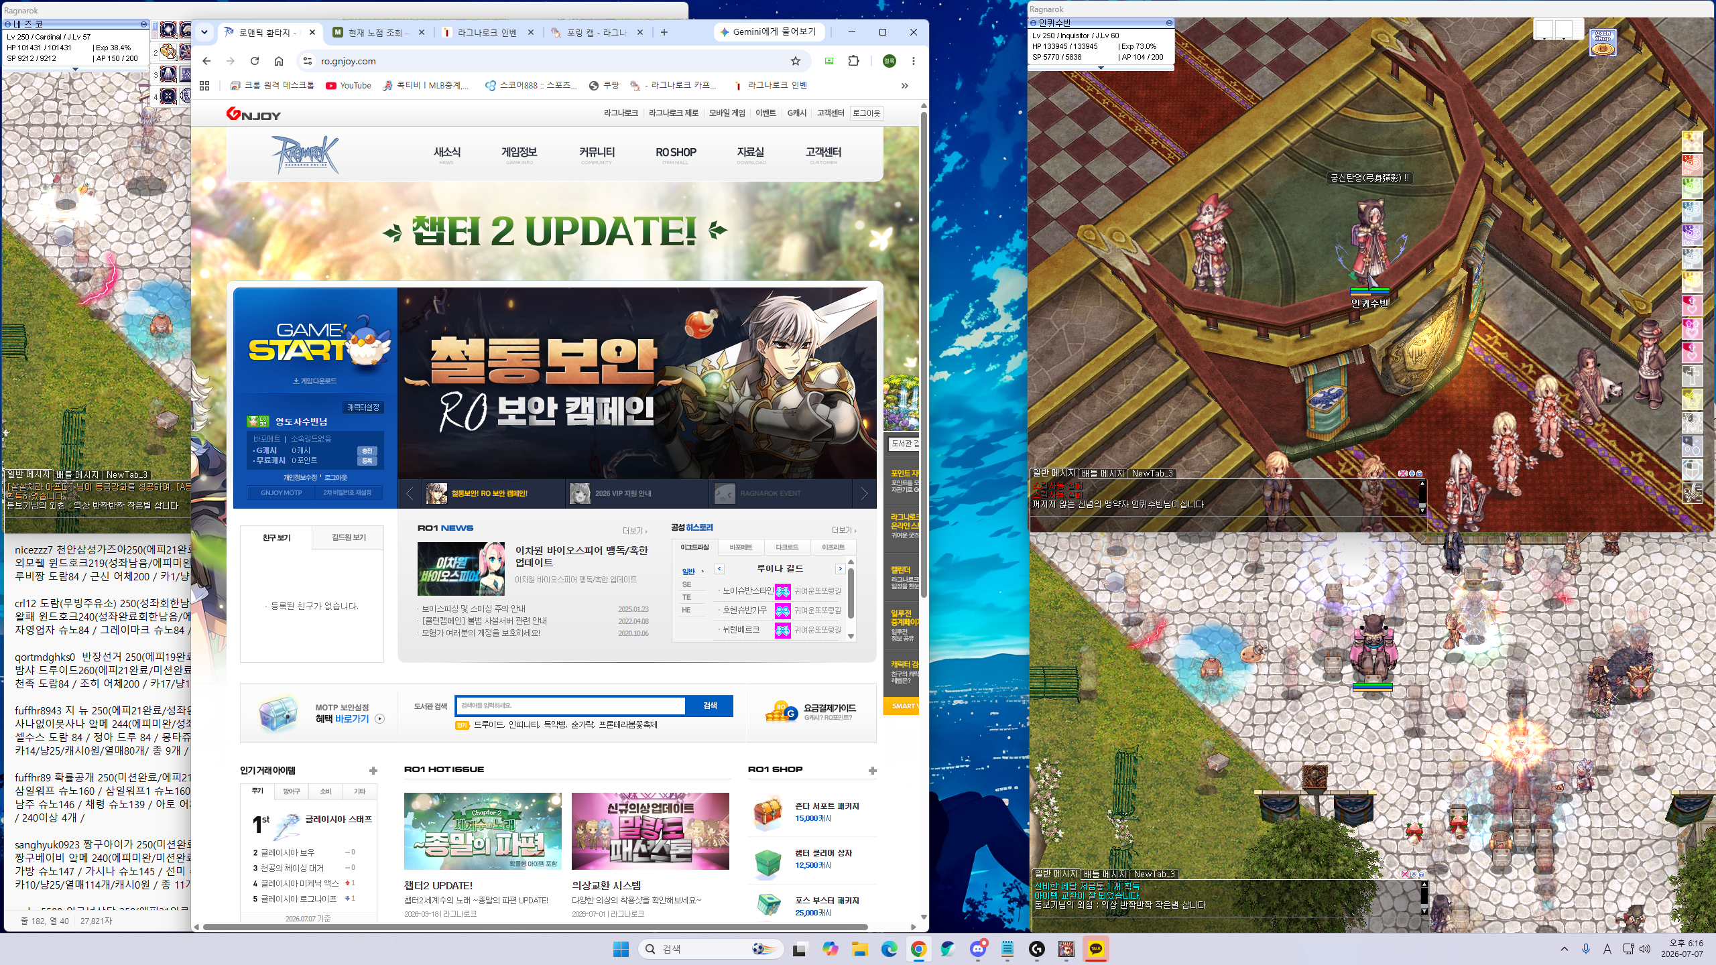Viewport: 1716px width, 965px height.
Task: Open Chrome home page button
Action: pos(279,61)
